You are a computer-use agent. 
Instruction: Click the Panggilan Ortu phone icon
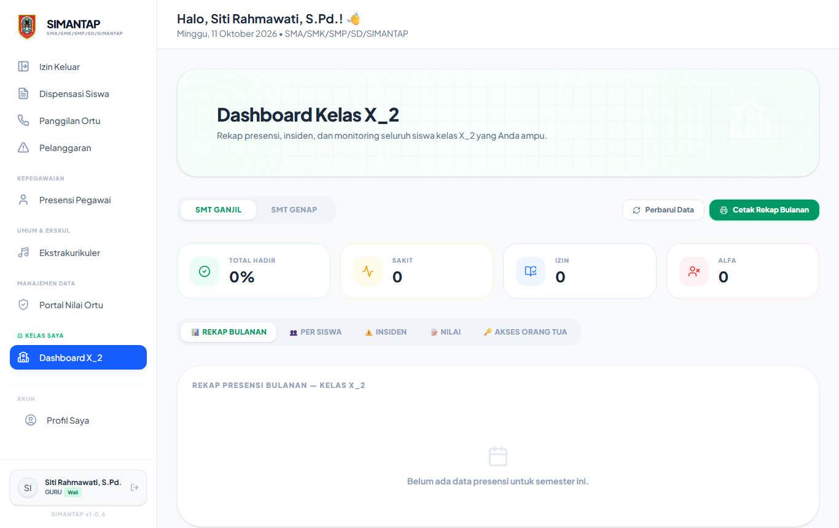pyautogui.click(x=23, y=120)
